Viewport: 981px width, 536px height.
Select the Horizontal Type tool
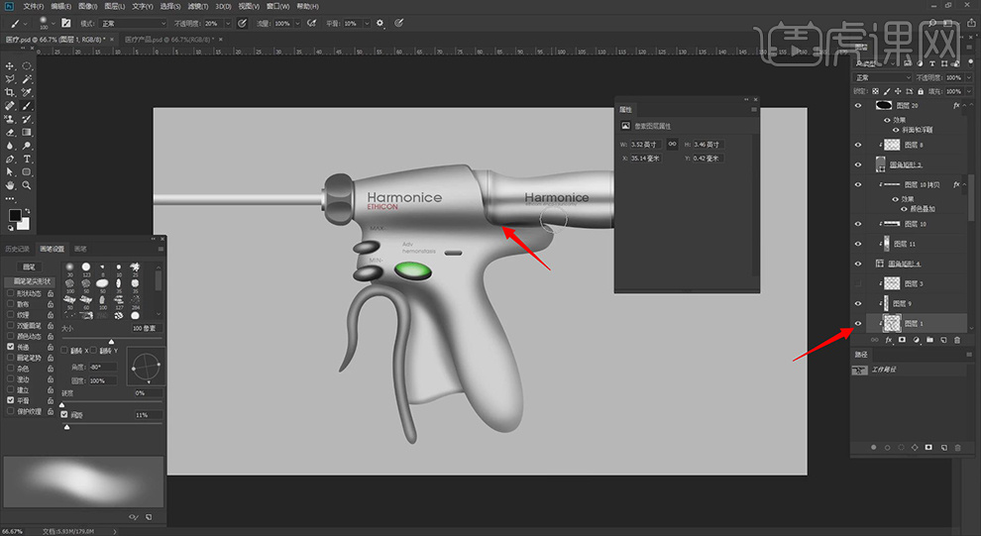tap(27, 159)
